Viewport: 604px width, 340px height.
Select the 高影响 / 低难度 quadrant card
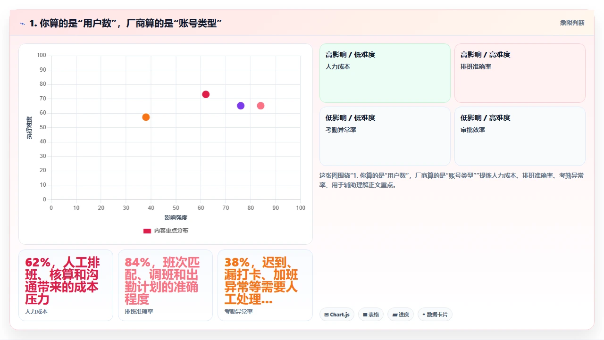coord(385,73)
